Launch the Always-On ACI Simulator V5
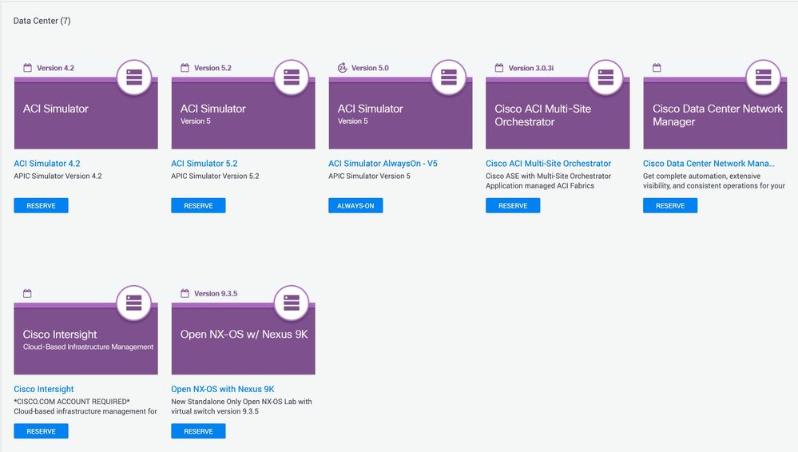This screenshot has height=452, width=798. (355, 206)
